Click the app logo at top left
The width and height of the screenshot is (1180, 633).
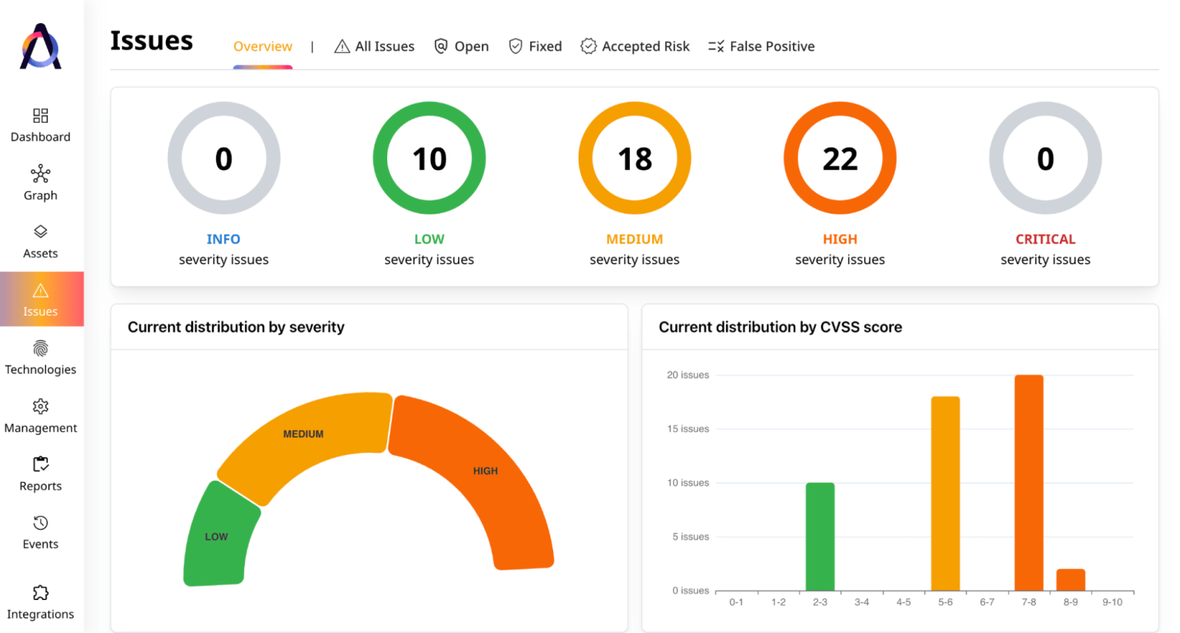click(x=41, y=46)
